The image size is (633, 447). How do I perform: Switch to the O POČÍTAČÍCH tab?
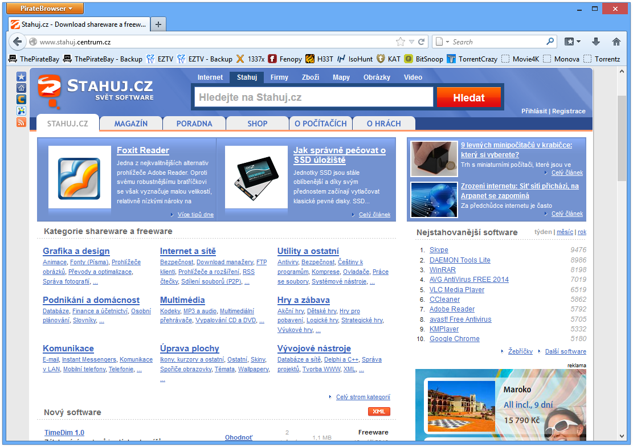[x=321, y=124]
